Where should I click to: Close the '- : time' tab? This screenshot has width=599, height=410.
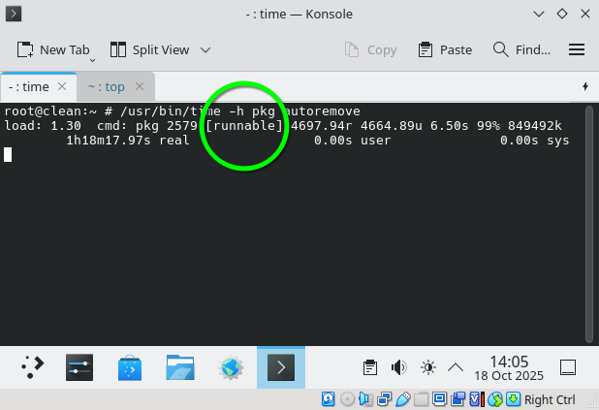coord(64,86)
